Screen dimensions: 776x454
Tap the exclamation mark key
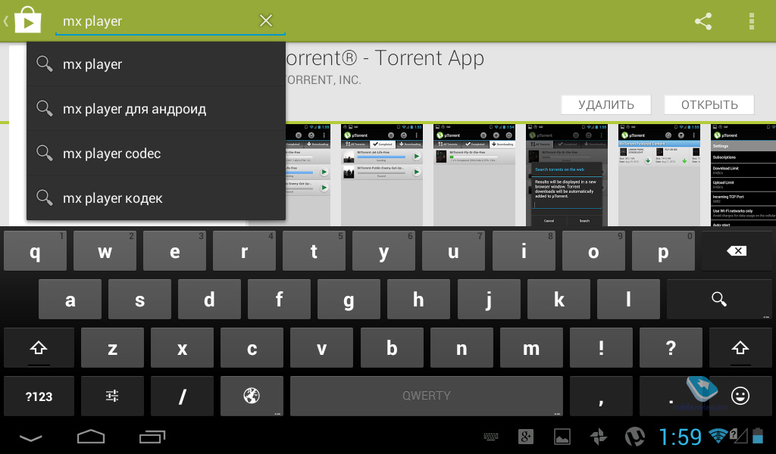pos(601,348)
